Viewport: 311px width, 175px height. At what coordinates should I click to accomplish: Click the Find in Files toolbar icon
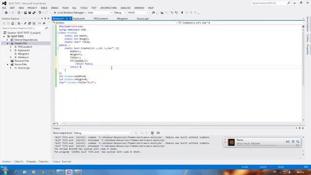coord(153,13)
